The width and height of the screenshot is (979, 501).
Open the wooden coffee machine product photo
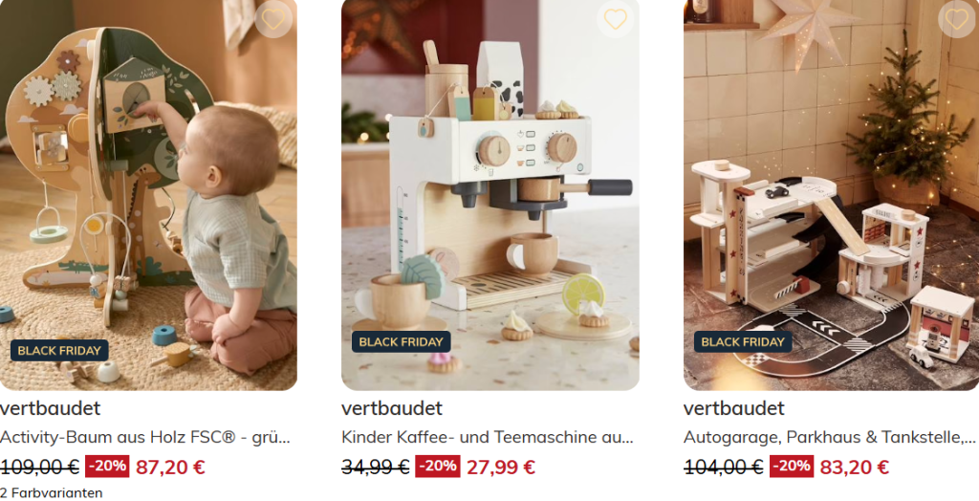pos(490,195)
